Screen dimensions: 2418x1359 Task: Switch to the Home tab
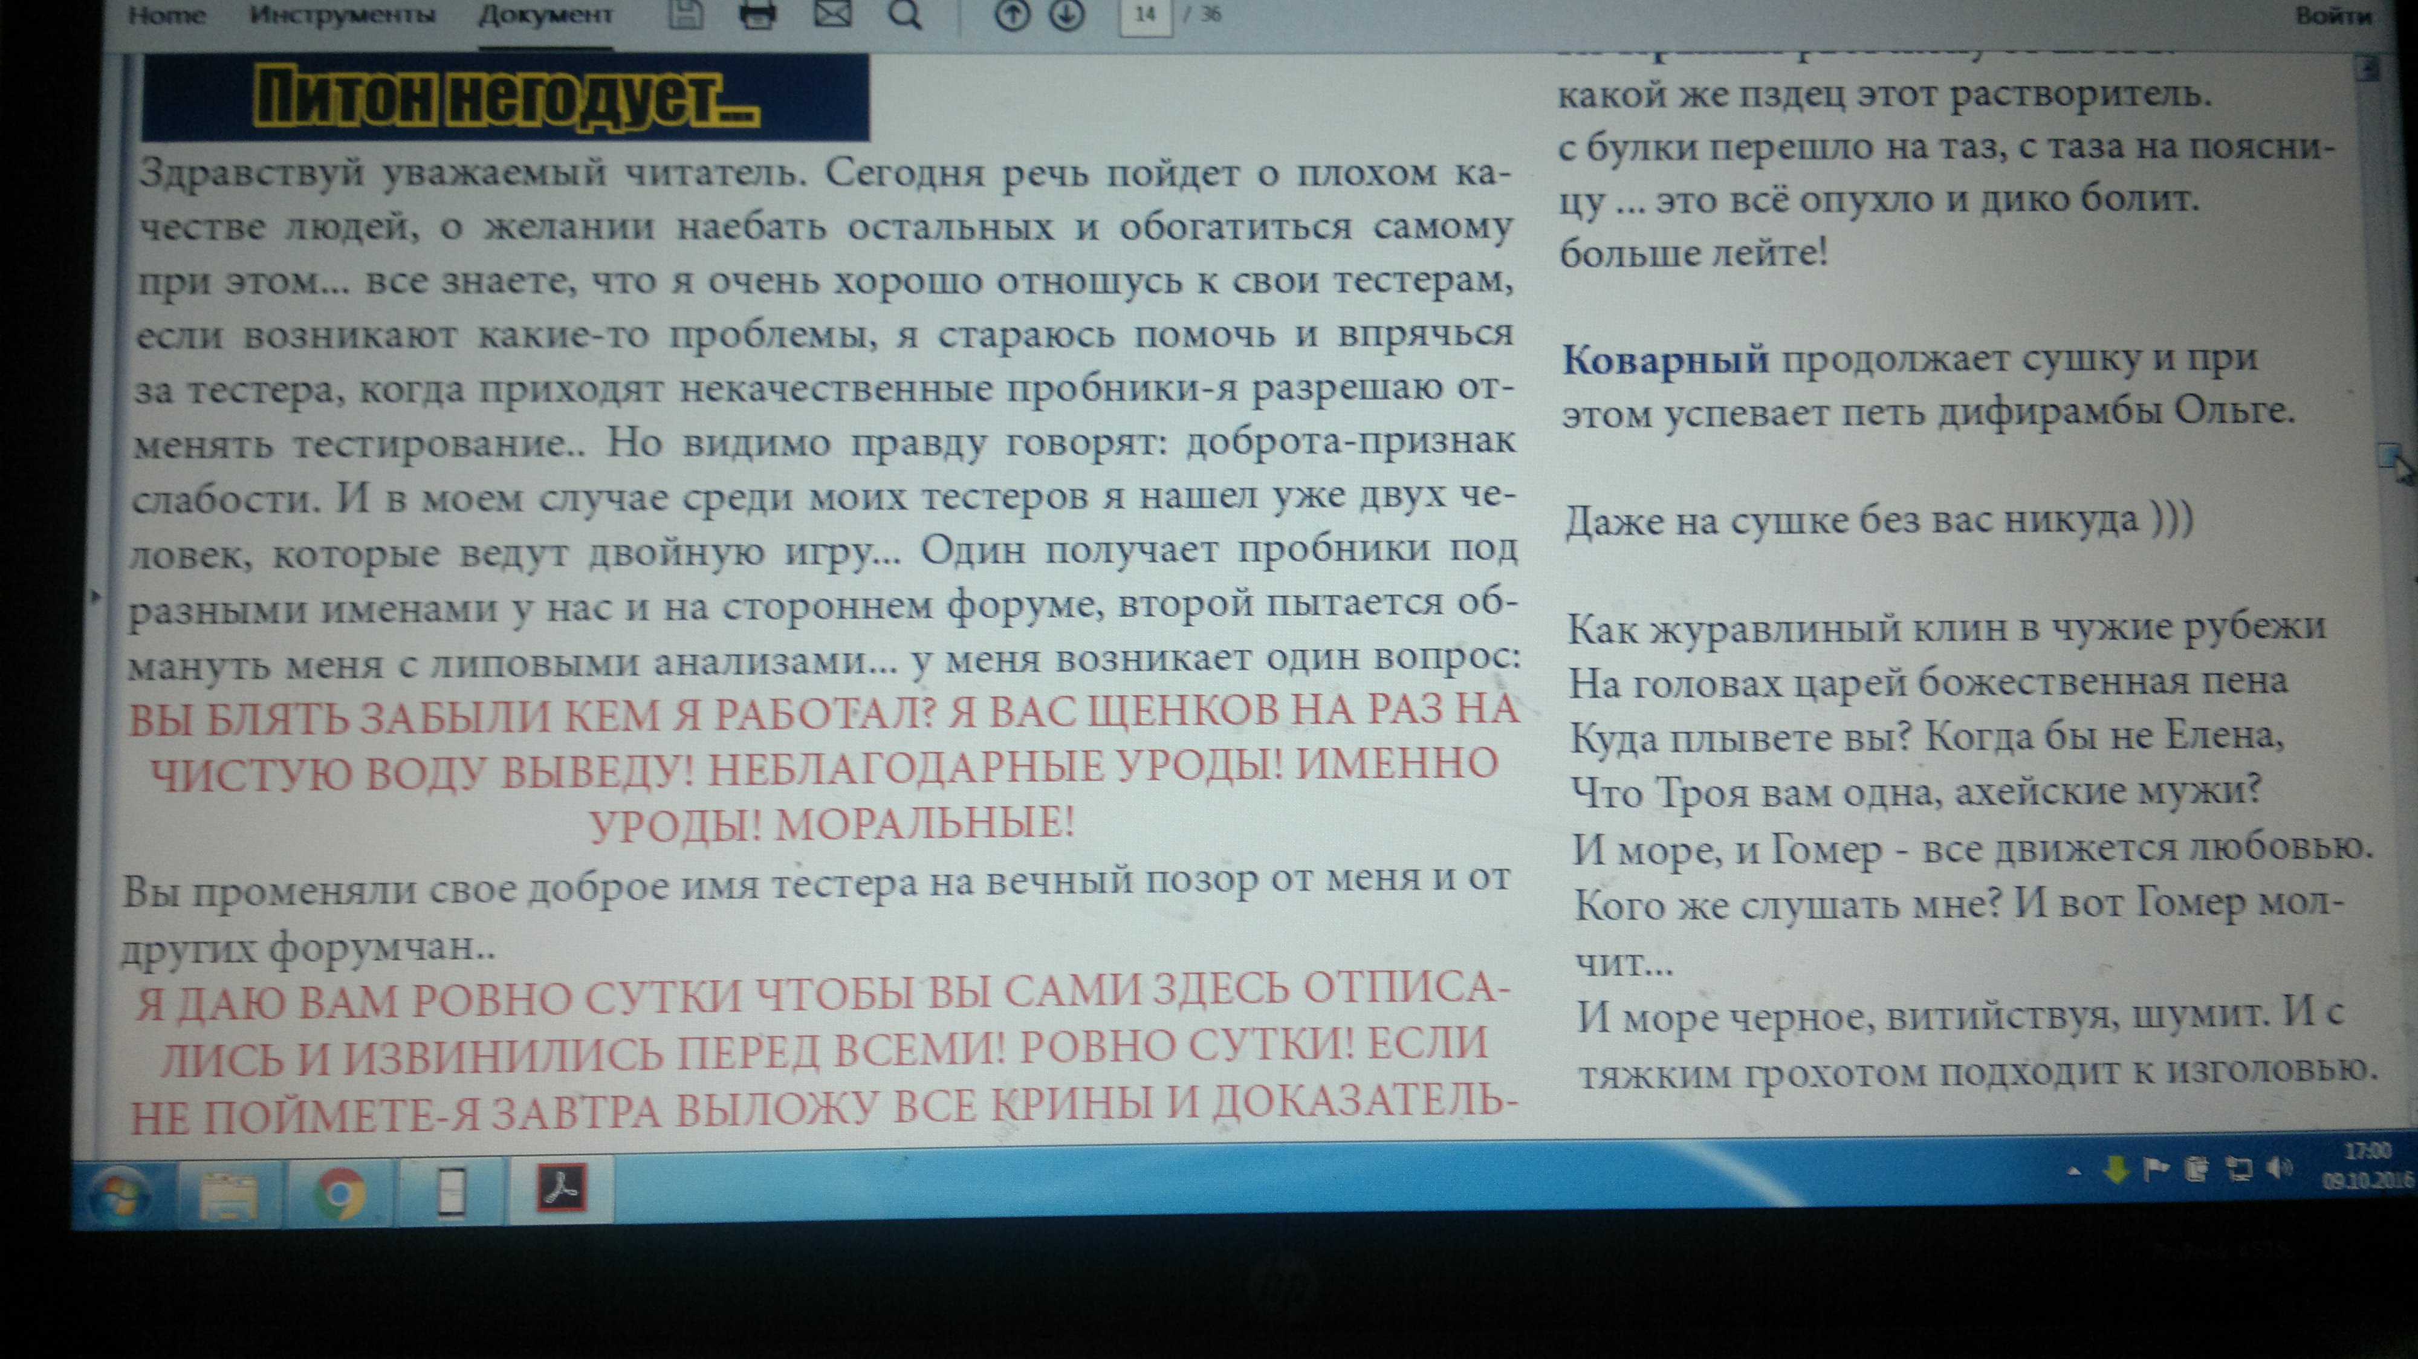[167, 15]
